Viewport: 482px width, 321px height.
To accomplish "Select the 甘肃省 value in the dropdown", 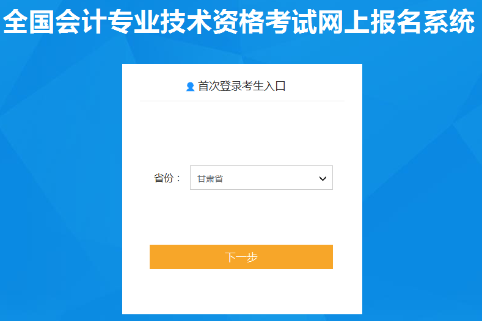I will click(x=210, y=178).
